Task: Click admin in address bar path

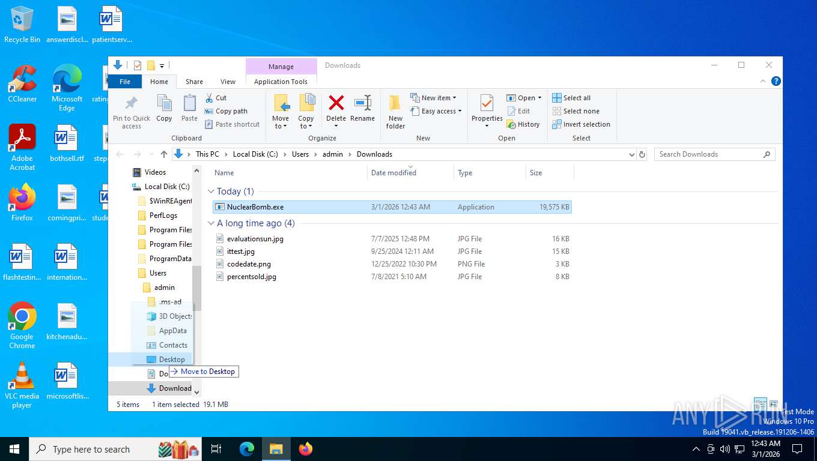Action: click(x=333, y=154)
